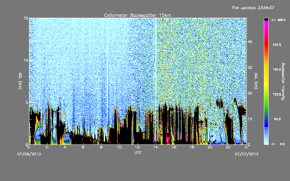Click the "20" tick on the kft axis
The height and width of the screenshot is (181, 290).
click(250, 93)
